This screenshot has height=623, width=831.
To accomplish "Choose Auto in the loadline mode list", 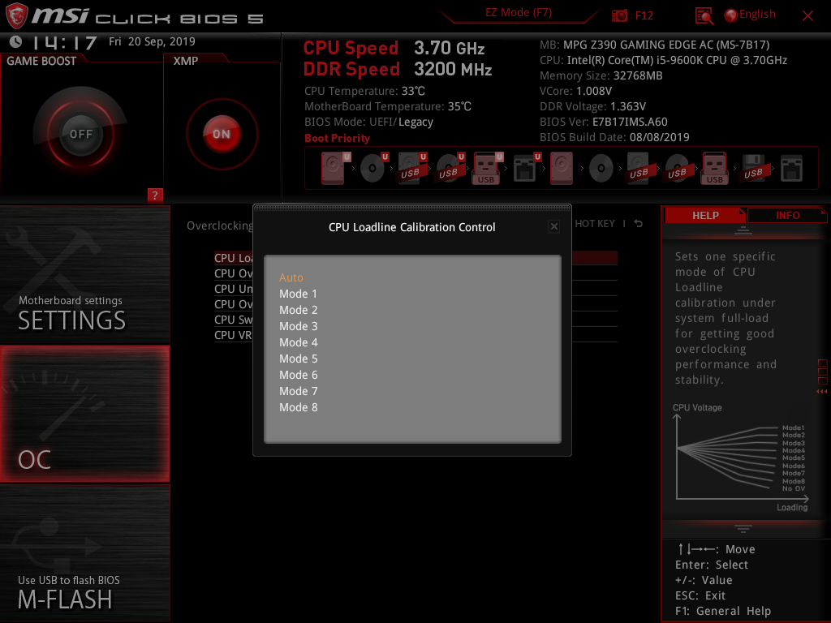I will click(291, 277).
